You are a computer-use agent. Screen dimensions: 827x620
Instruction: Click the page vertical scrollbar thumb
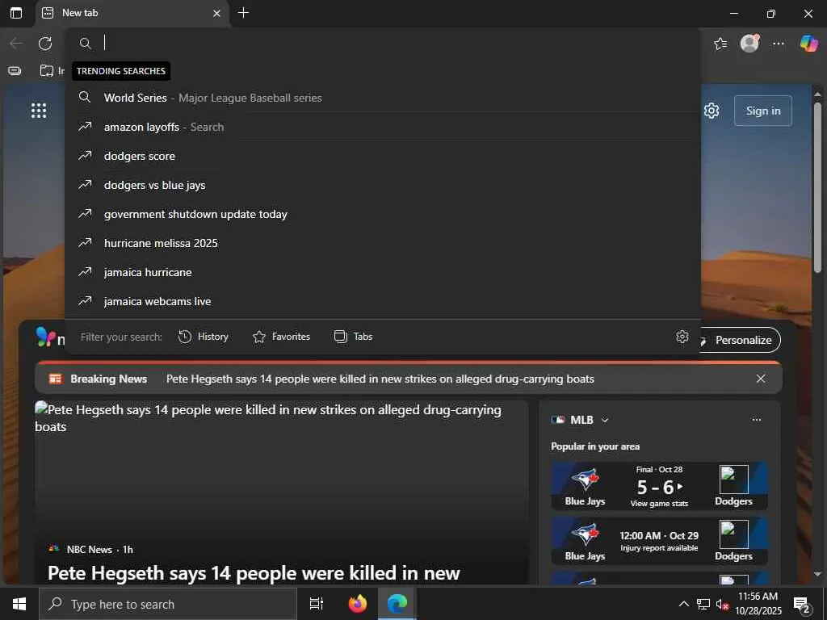[x=817, y=187]
